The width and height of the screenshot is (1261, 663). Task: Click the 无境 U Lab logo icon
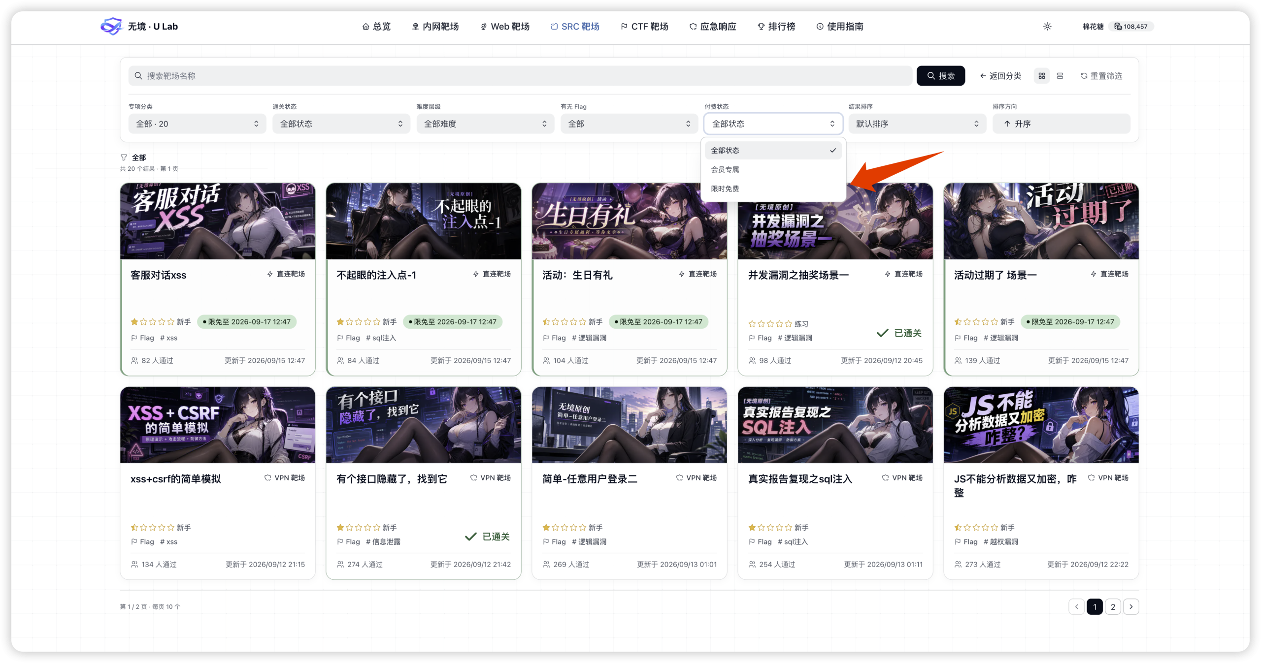pos(111,26)
